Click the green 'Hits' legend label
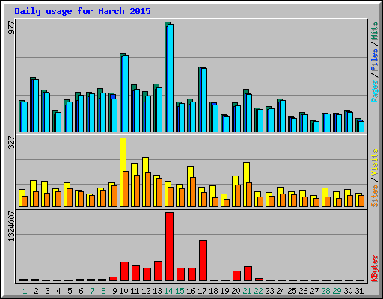 pos(375,31)
